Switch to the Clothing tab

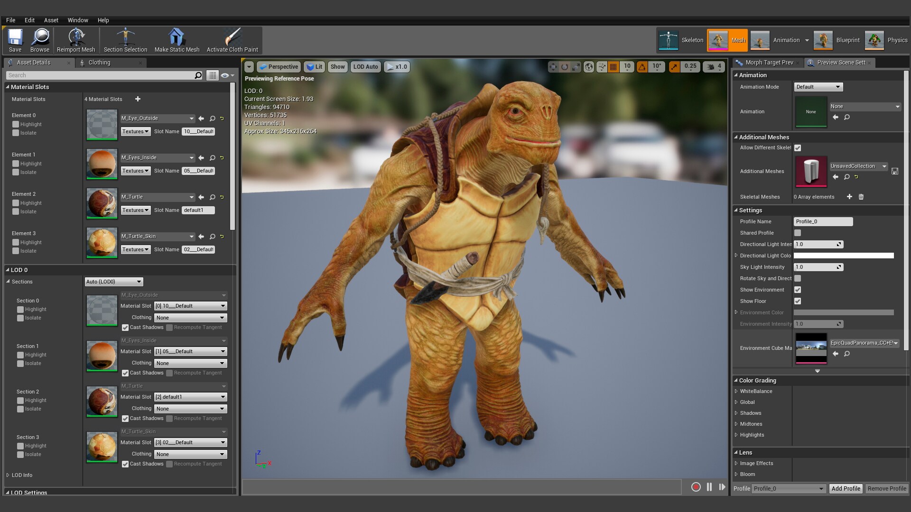pos(100,62)
